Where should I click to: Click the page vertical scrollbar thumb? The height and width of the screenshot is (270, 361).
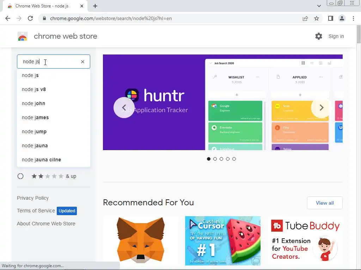[x=359, y=34]
